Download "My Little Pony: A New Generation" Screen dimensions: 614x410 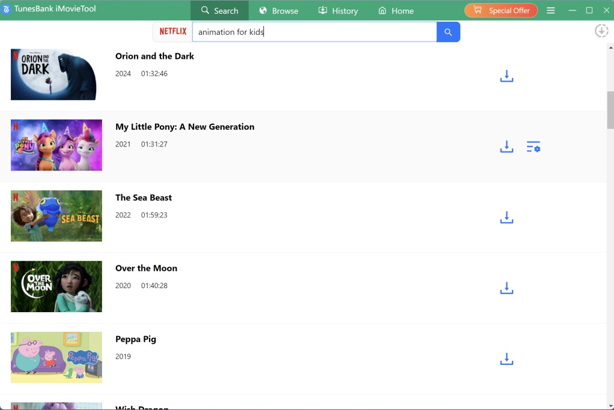tap(506, 146)
